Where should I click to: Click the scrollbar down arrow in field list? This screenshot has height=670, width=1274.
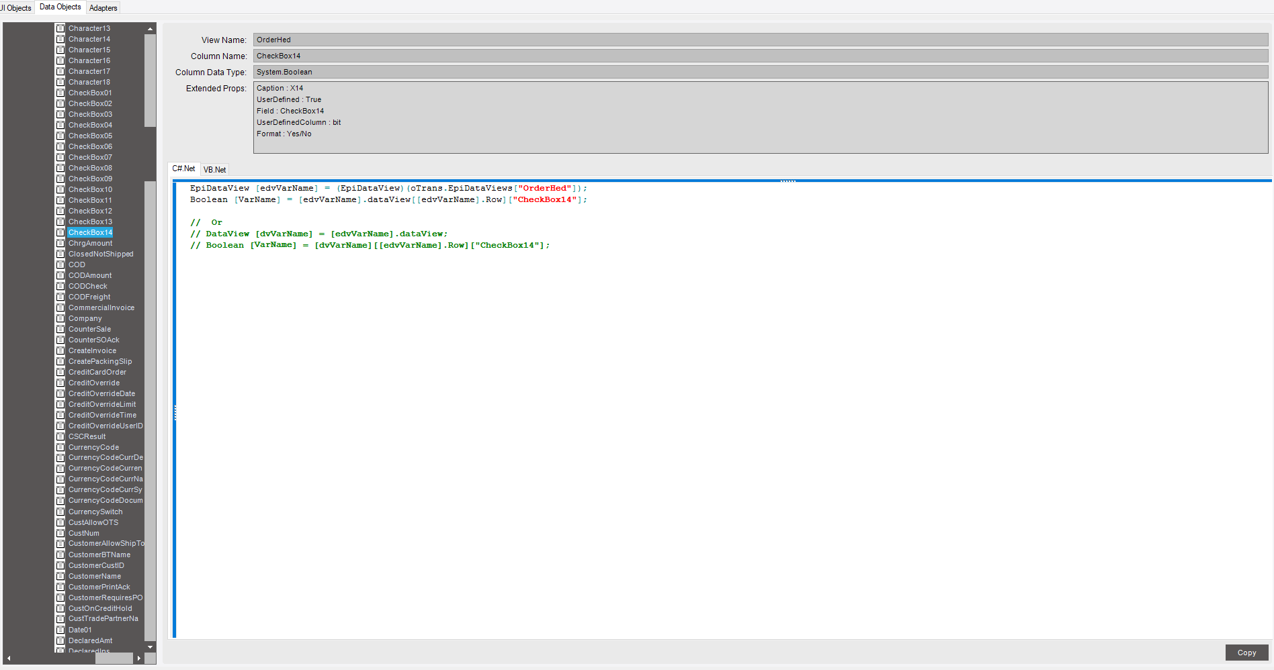tap(150, 647)
